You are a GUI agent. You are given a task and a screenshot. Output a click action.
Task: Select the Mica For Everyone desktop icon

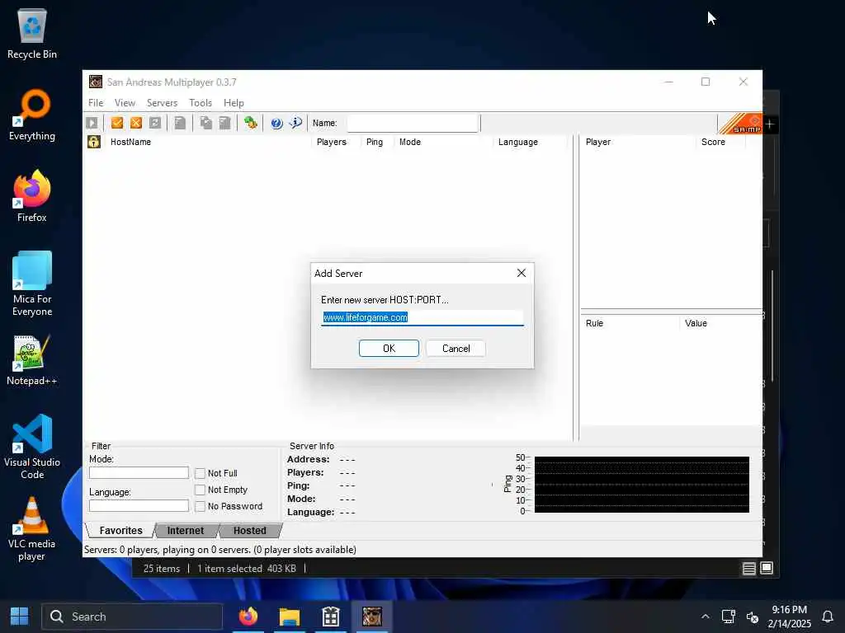32,284
